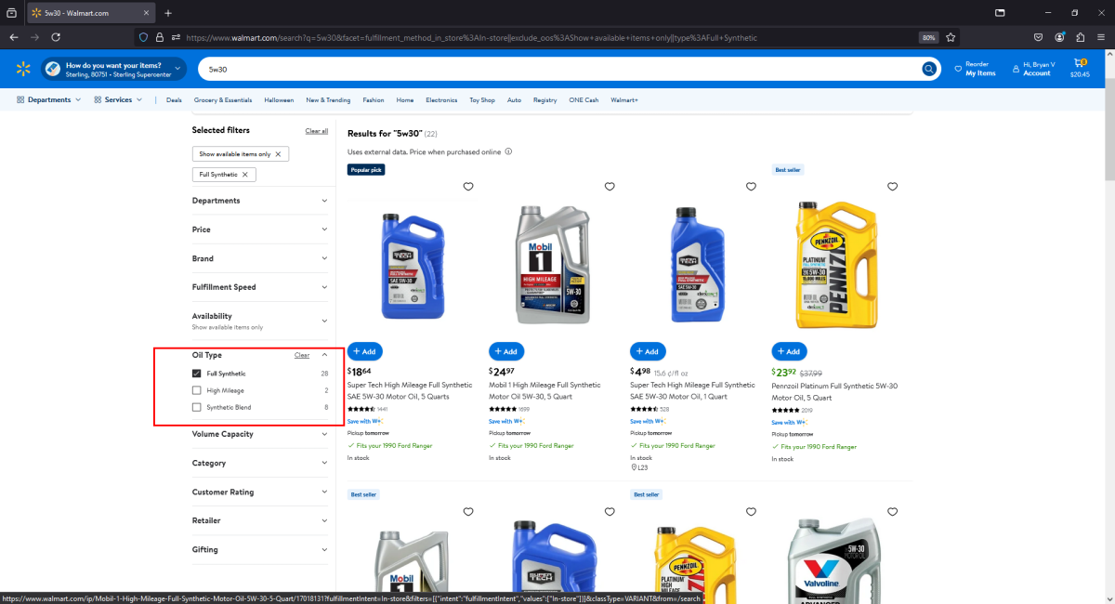Click info icon beside Price when purchased online
This screenshot has height=604, width=1115.
pos(508,151)
